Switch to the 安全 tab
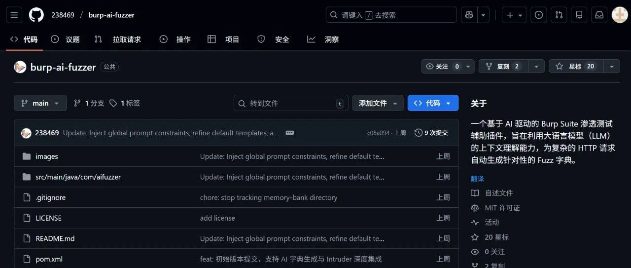 coord(273,39)
